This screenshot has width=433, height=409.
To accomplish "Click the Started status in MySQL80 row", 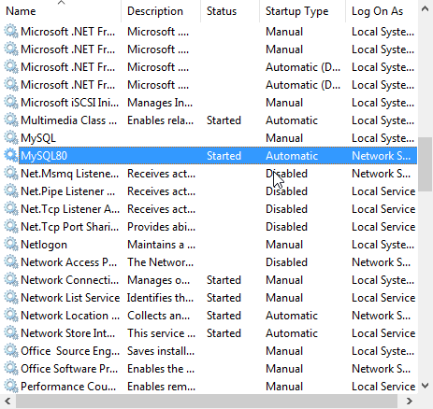I will pos(224,156).
